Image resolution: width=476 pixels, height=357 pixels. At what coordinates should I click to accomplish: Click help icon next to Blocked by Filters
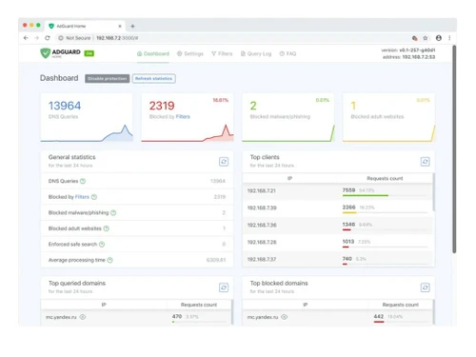tap(94, 197)
